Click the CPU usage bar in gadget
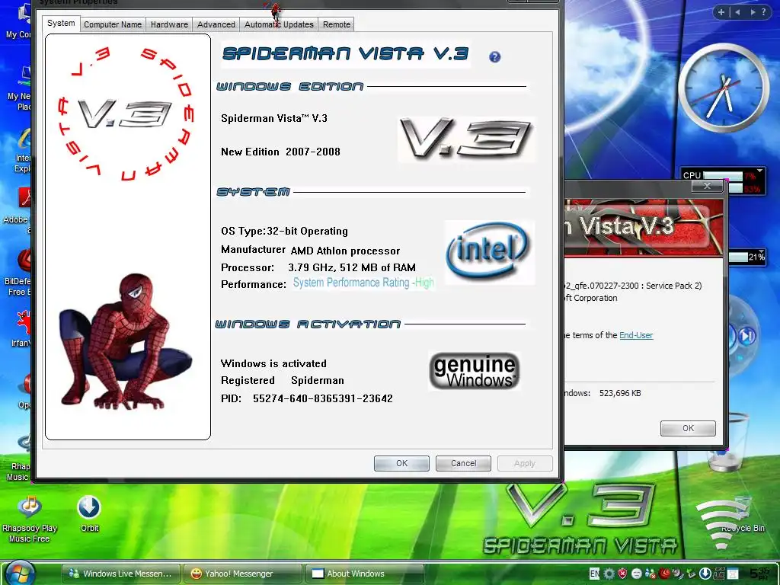The height and width of the screenshot is (585, 780). point(722,176)
